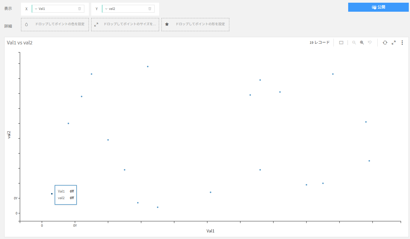This screenshot has width=410, height=239.
Task: Click the undo zoom arrow
Action: (370, 43)
